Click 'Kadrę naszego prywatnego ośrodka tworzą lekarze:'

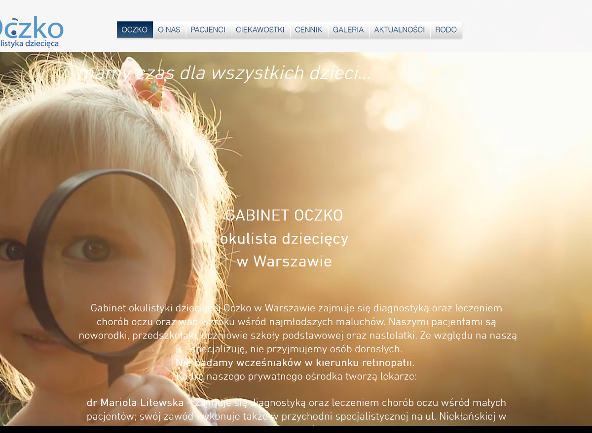[x=296, y=377]
